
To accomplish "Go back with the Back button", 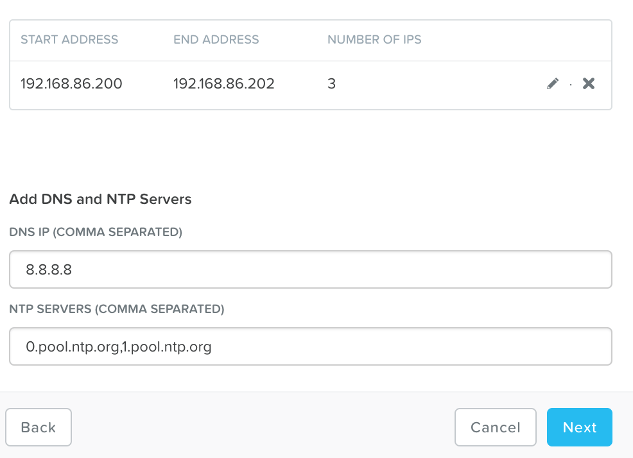I will [39, 427].
